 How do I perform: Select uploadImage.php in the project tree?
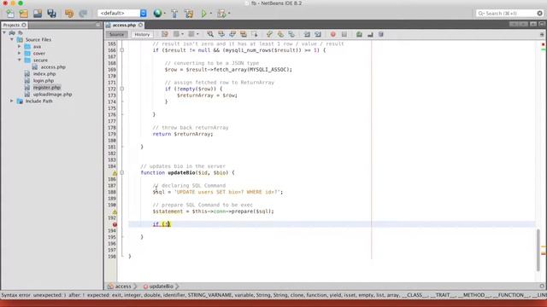point(52,95)
